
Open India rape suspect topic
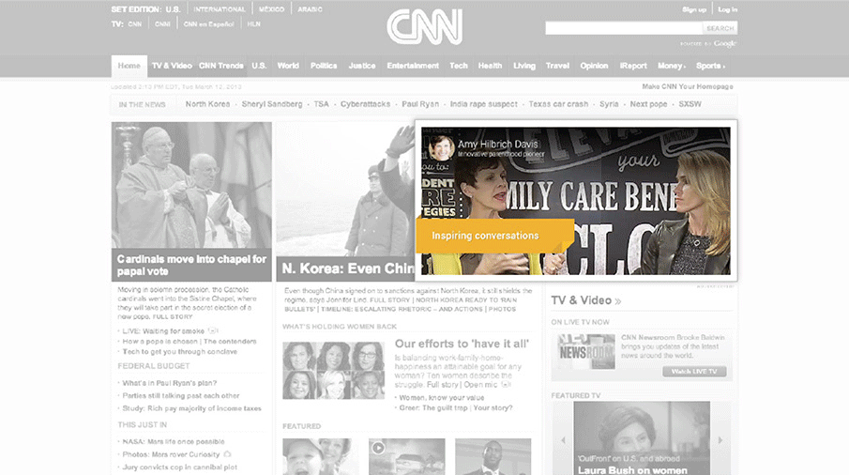[483, 104]
